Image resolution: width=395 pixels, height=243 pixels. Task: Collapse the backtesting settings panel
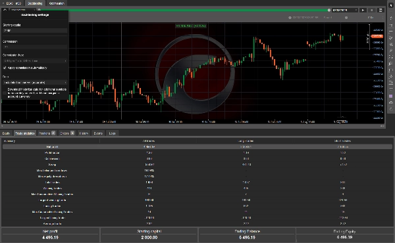coord(5,10)
